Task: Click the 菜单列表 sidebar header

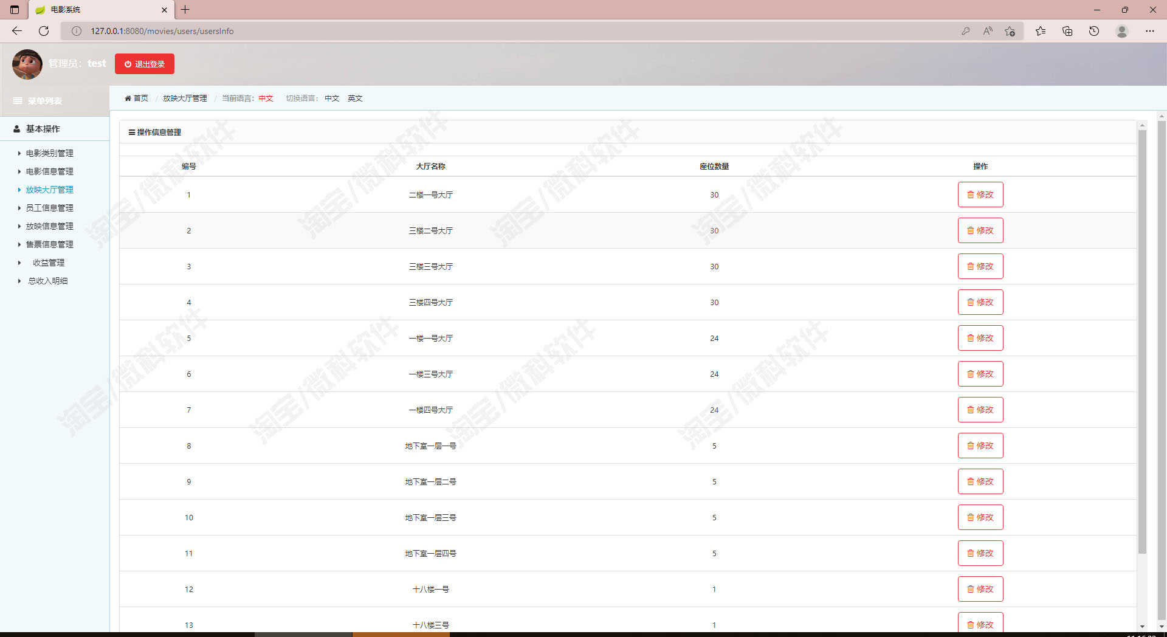Action: pyautogui.click(x=55, y=101)
